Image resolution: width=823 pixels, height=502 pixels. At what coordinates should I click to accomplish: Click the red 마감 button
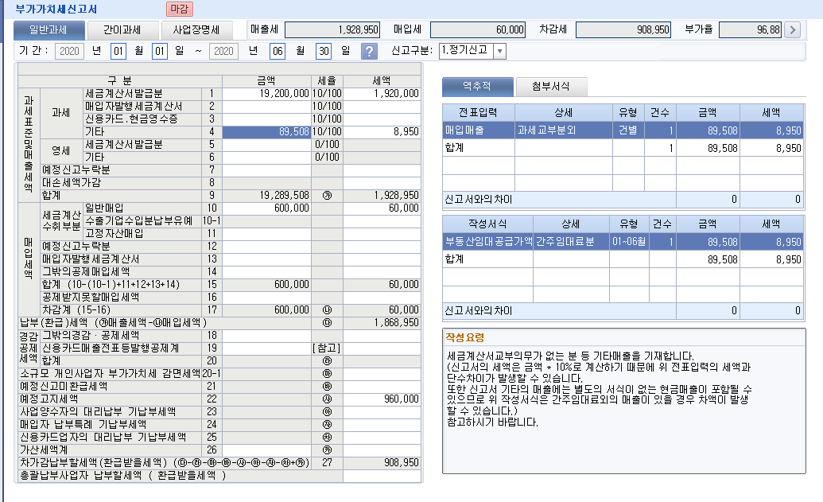point(180,9)
